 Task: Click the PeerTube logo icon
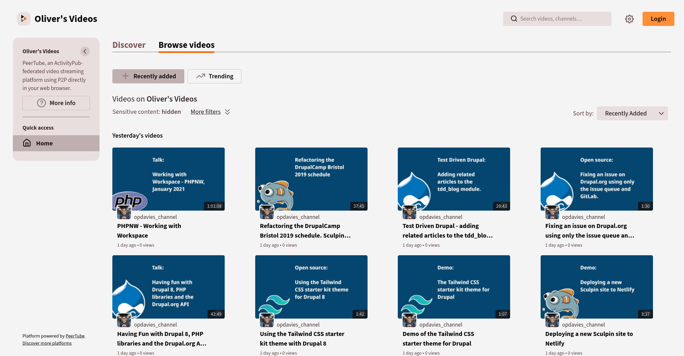24,19
